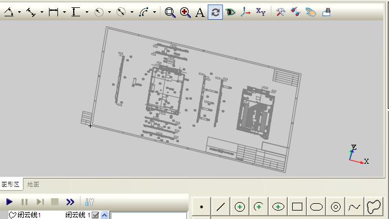The height and width of the screenshot is (219, 389).
Task: Click the zoom-in icon with red plus
Action: coord(185,12)
